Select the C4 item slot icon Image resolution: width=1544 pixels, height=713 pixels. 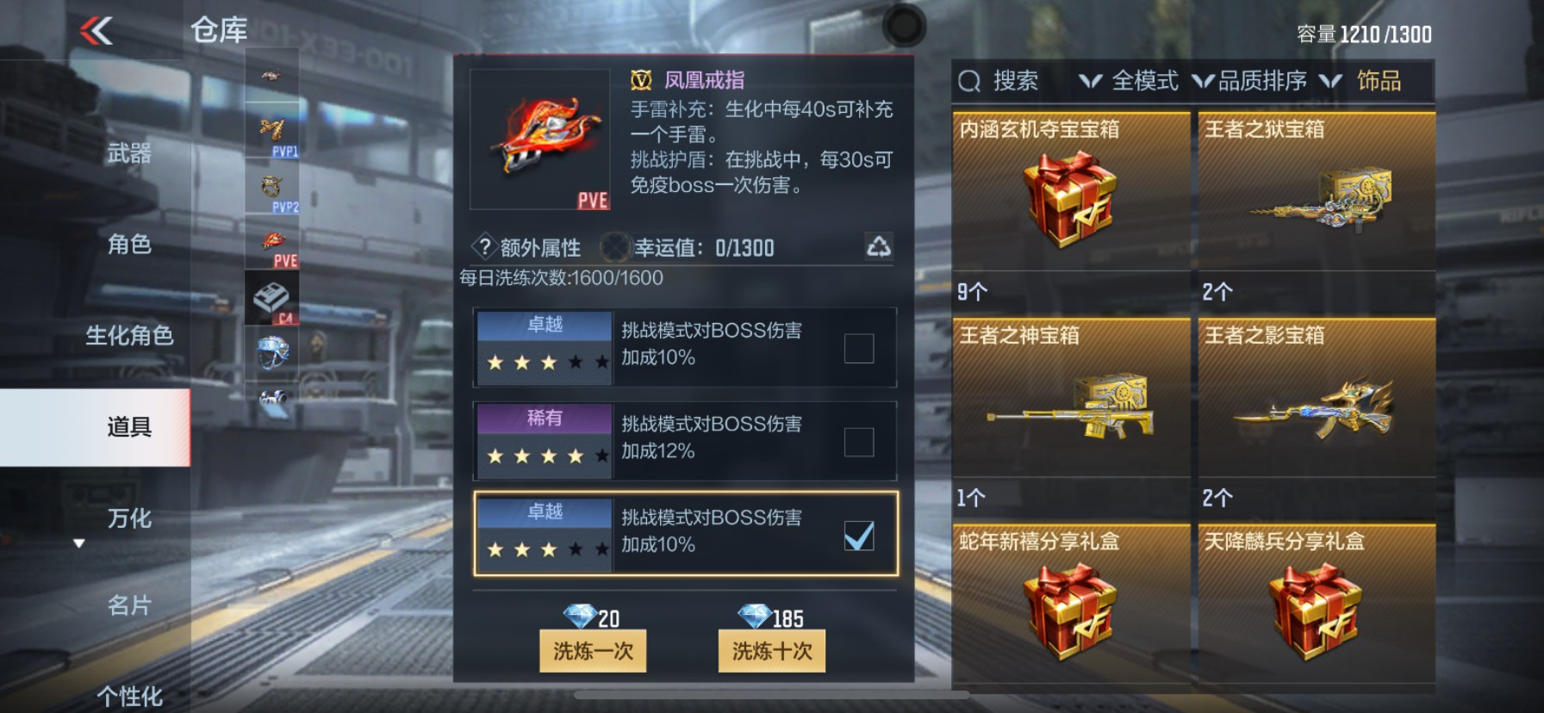point(272,298)
